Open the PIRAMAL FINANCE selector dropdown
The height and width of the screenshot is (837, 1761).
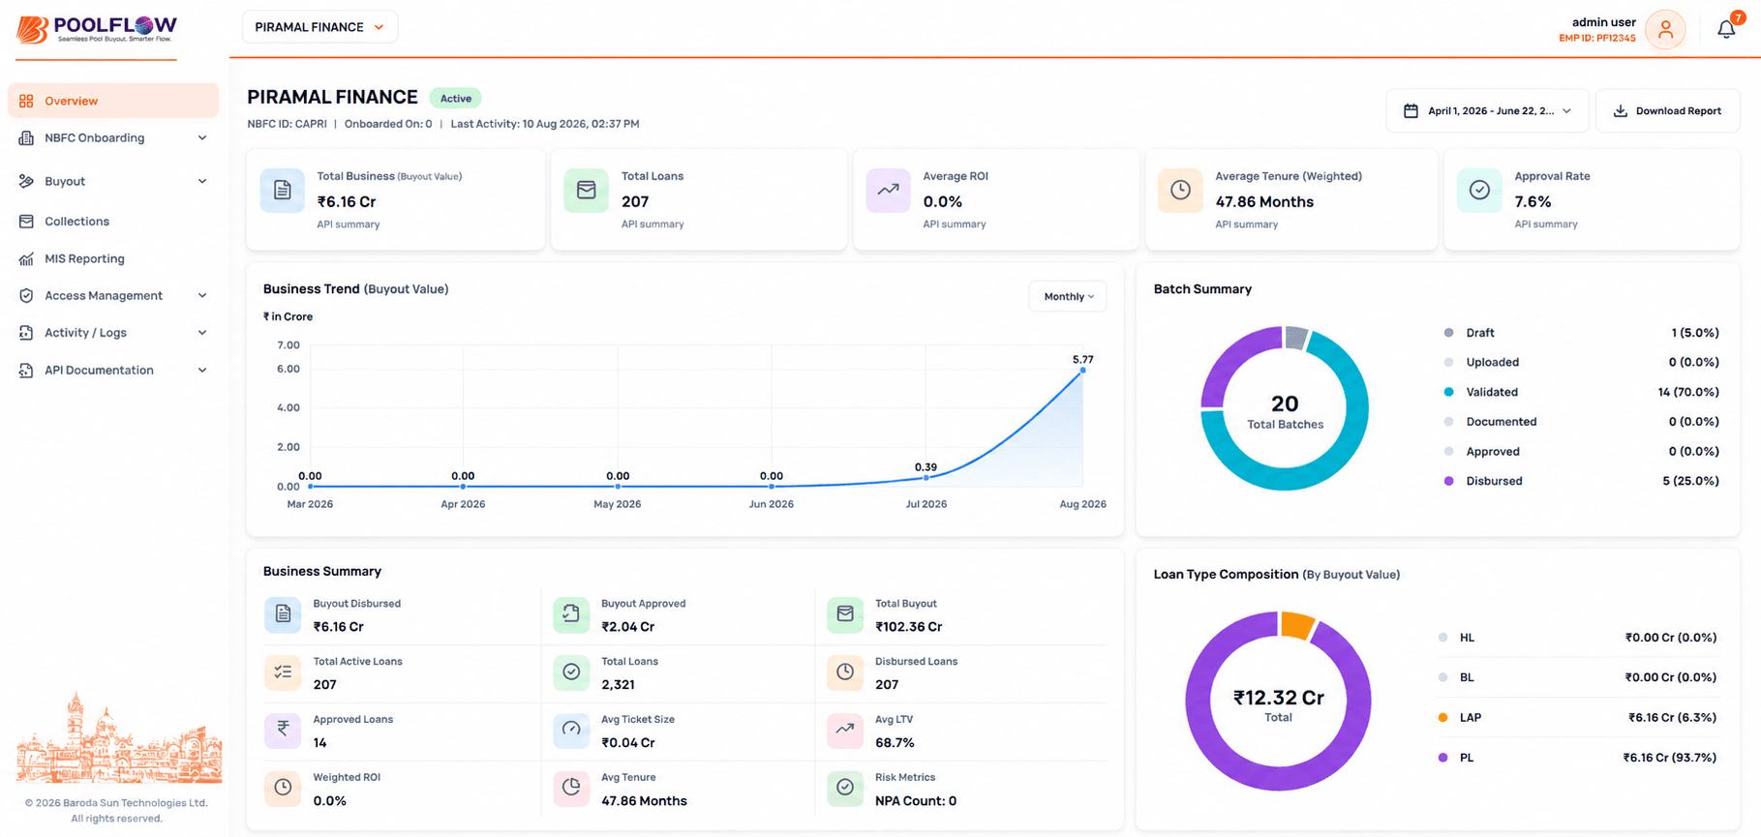click(319, 27)
